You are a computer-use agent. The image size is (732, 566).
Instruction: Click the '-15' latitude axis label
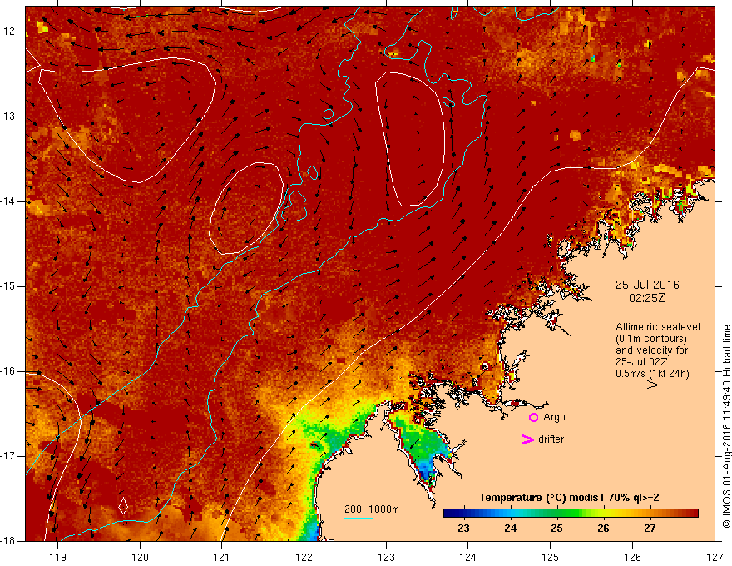(x=8, y=286)
